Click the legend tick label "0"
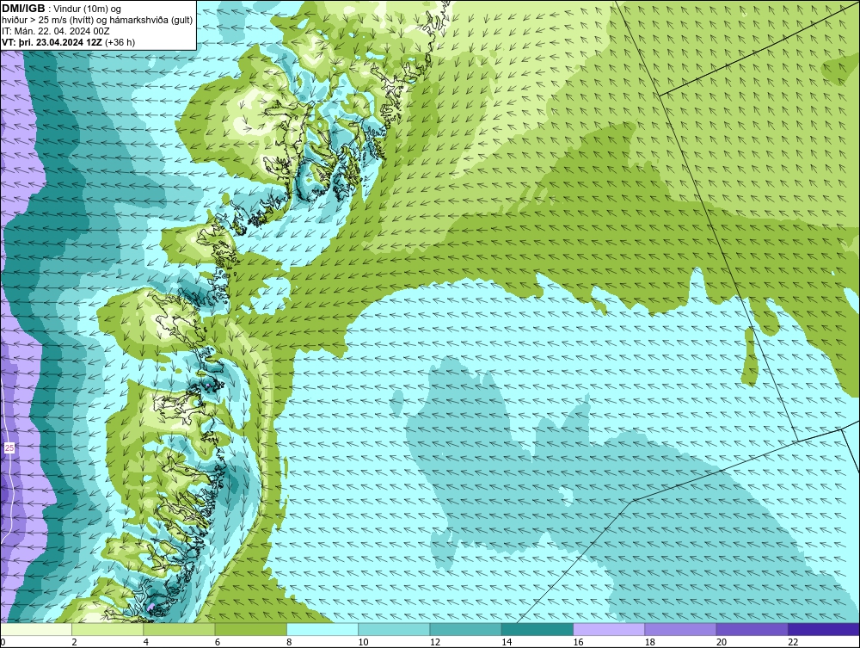The width and height of the screenshot is (860, 648). point(3,642)
